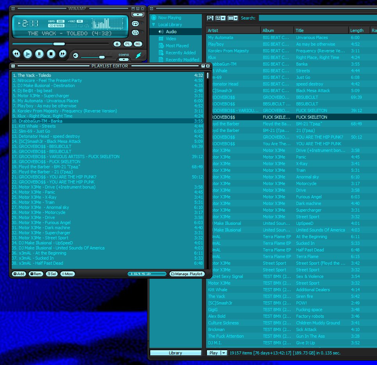
Task: Sort library by the Length column header
Action: tap(359, 30)
